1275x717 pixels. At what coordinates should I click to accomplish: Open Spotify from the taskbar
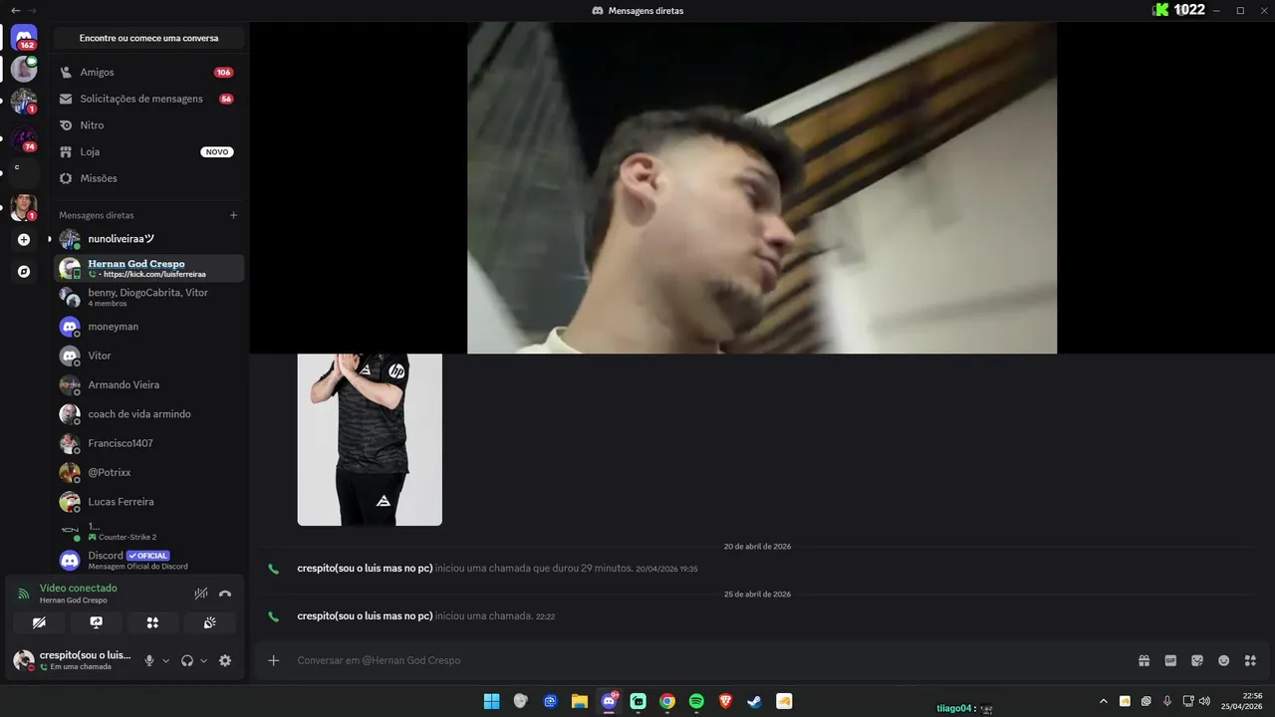click(x=696, y=701)
